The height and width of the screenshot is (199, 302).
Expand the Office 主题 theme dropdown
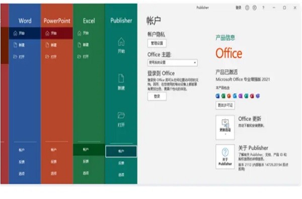click(172, 63)
